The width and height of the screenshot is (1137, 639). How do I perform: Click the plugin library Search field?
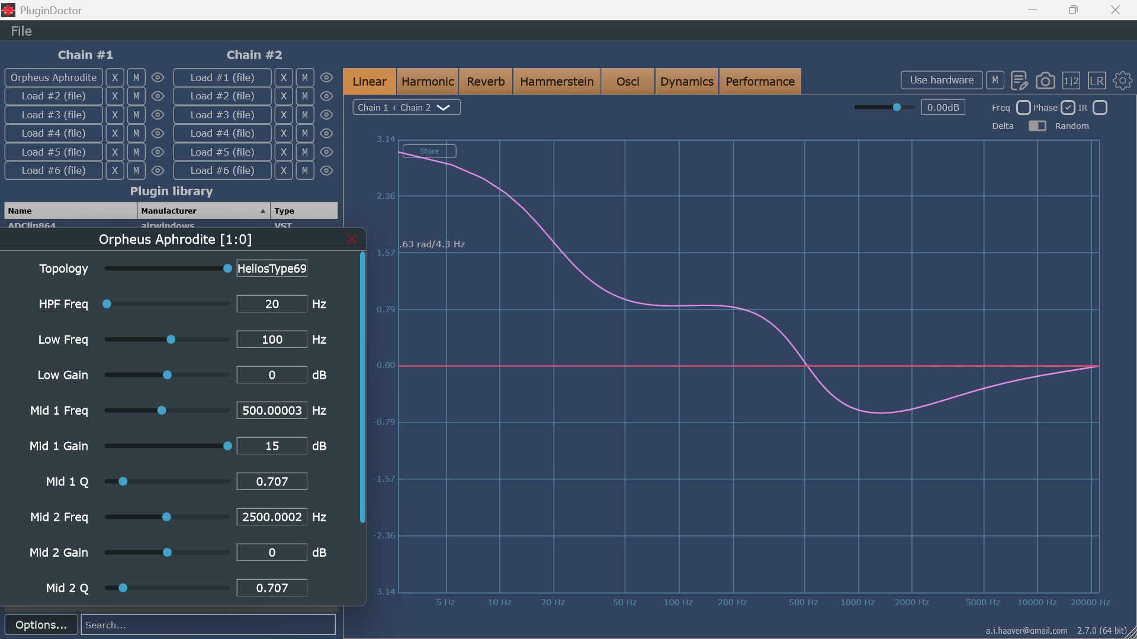(x=208, y=625)
